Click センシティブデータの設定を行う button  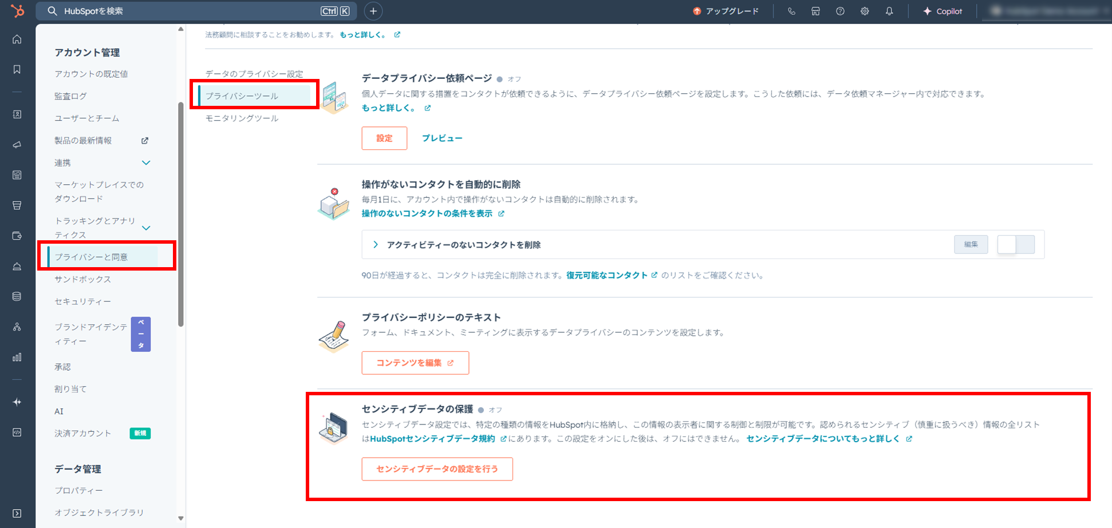pyautogui.click(x=436, y=469)
